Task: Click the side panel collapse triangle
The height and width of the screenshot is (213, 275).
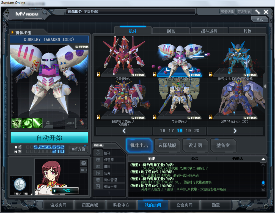Action: coord(265,86)
